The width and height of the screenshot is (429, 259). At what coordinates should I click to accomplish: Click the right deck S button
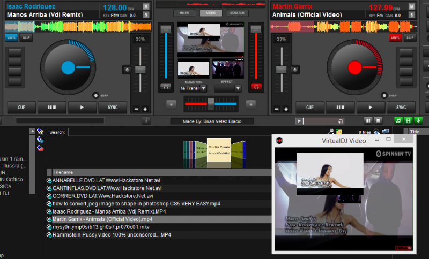[411, 15]
